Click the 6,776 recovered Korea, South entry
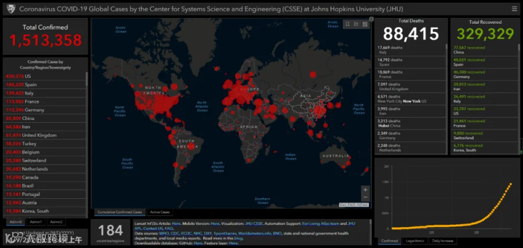Screen dimensions: 523x248 (x=484, y=148)
